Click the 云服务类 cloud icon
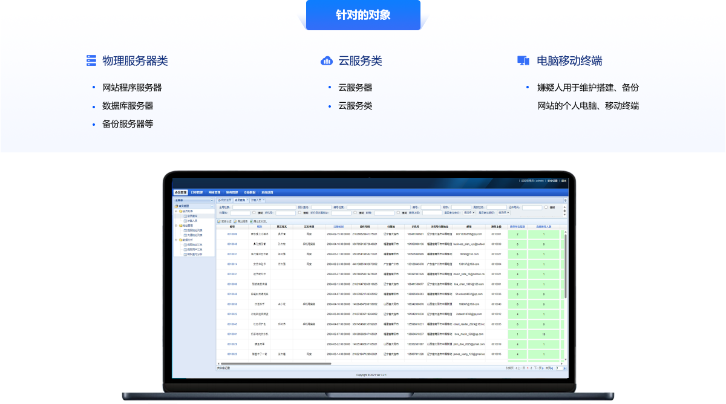726x404 pixels. coord(327,60)
